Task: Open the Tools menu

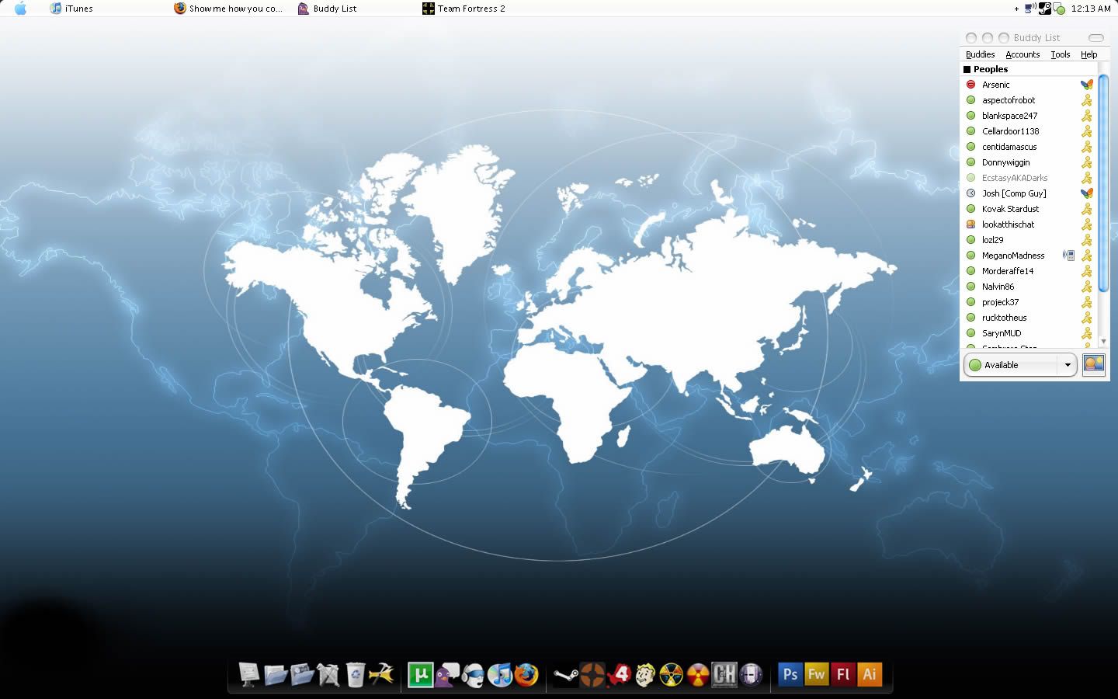Action: click(x=1061, y=54)
